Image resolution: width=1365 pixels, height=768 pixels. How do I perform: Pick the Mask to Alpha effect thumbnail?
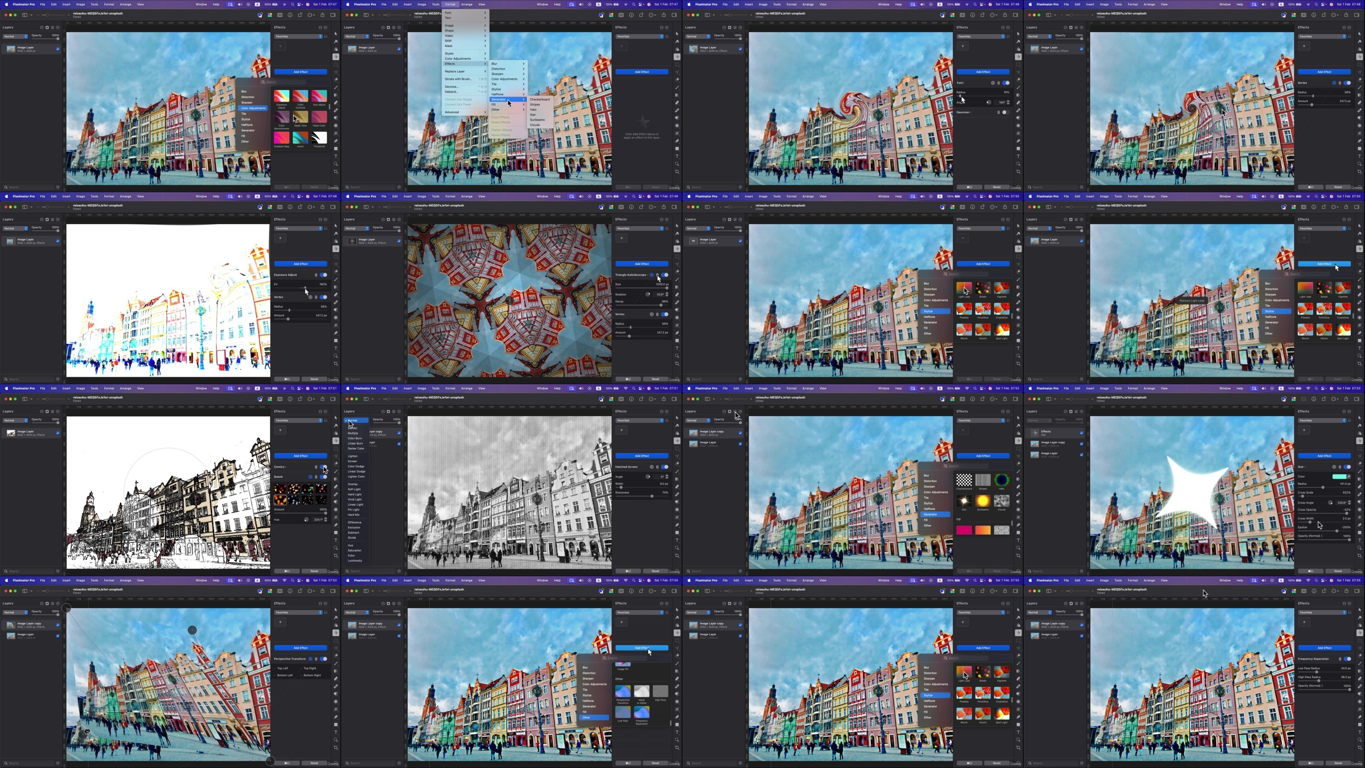642,691
